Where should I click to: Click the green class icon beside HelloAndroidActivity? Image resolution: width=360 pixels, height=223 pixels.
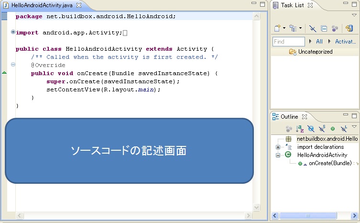(288, 155)
